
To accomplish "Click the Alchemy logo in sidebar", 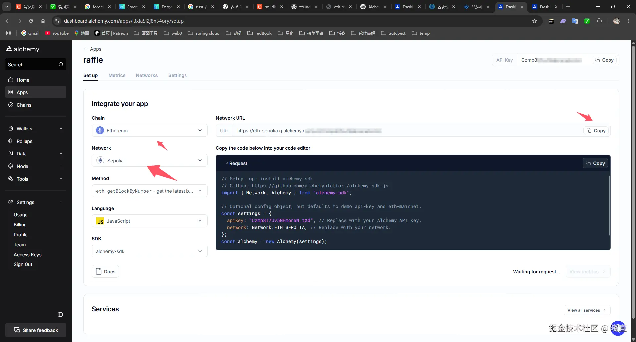I will pyautogui.click(x=23, y=49).
